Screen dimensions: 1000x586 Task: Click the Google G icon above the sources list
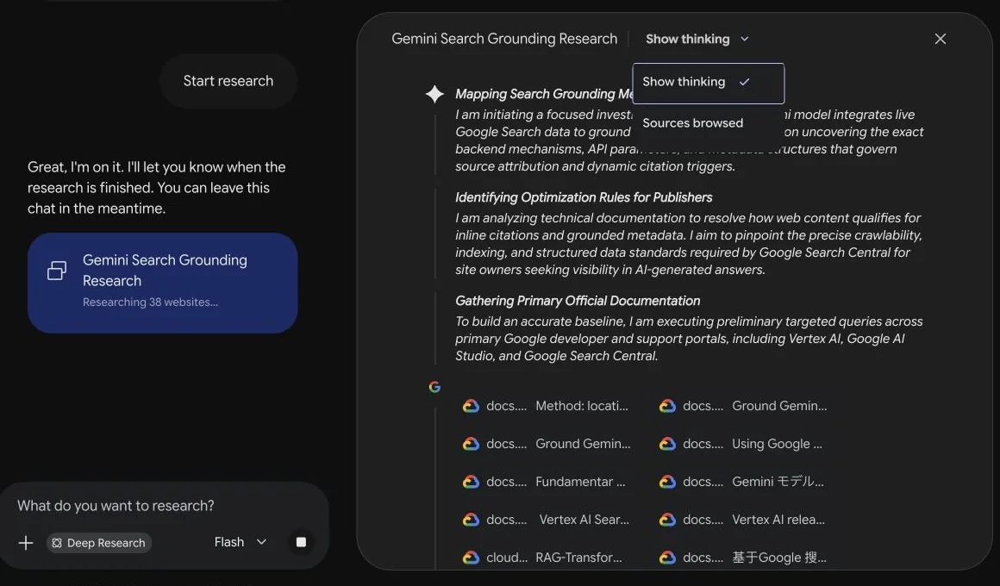tap(434, 387)
